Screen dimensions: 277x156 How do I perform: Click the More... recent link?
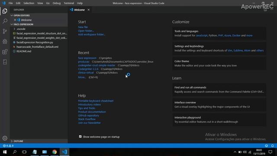tap(82, 77)
